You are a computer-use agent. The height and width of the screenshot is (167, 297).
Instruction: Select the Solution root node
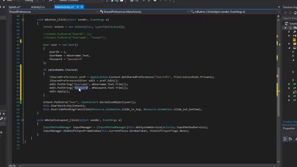(x=291, y=24)
